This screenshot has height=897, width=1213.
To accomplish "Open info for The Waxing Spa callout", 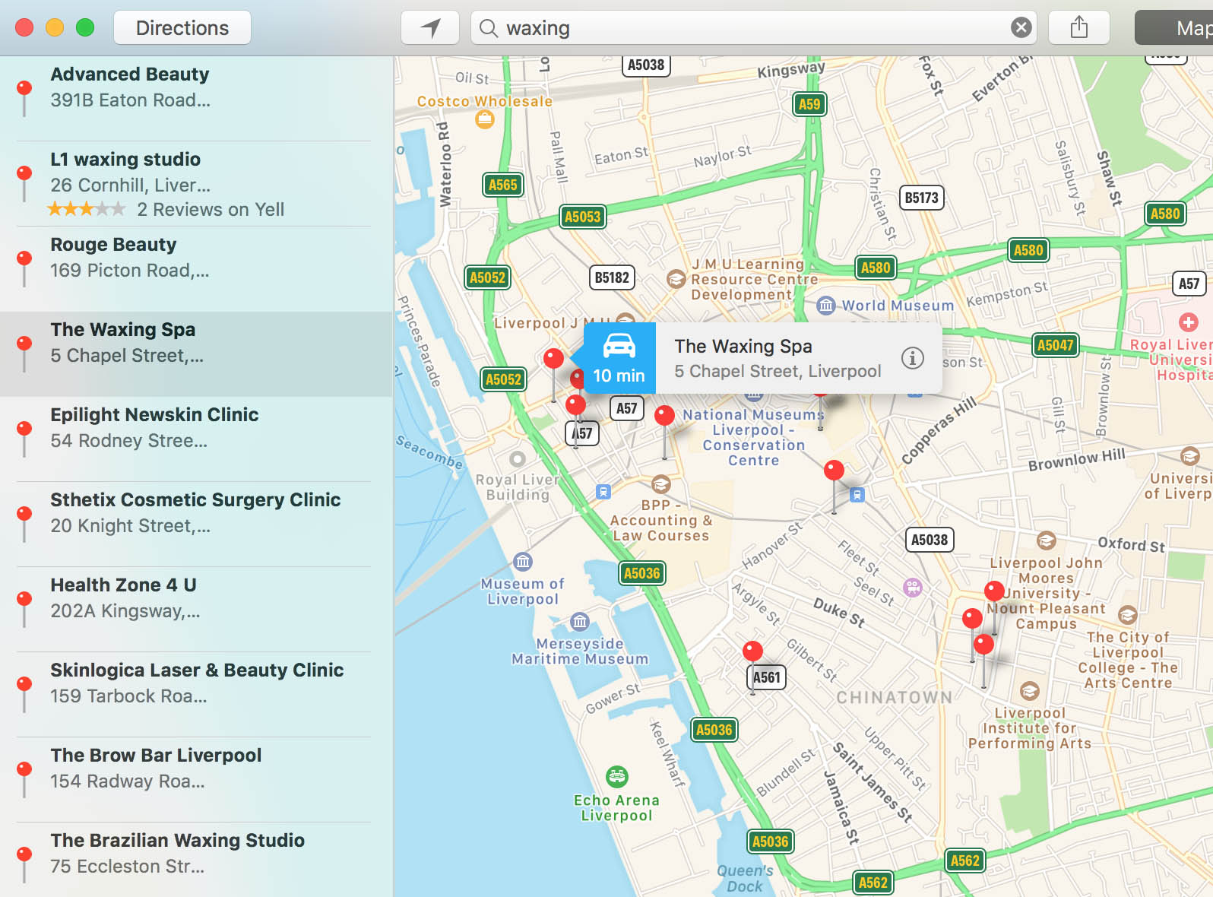I will 912,358.
